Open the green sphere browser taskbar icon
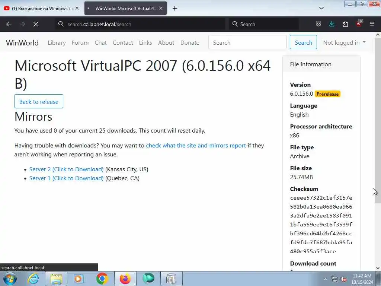This screenshot has height=286, width=381. 148,279
